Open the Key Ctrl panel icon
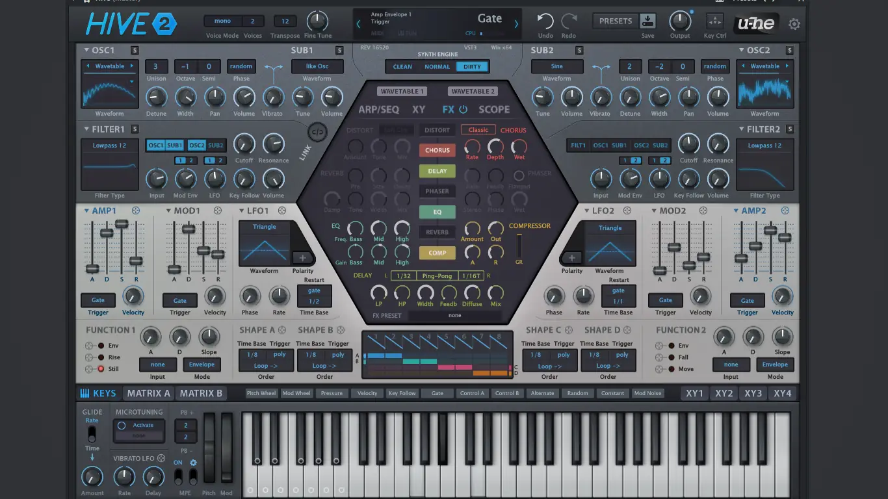The height and width of the screenshot is (499, 888). [x=714, y=21]
